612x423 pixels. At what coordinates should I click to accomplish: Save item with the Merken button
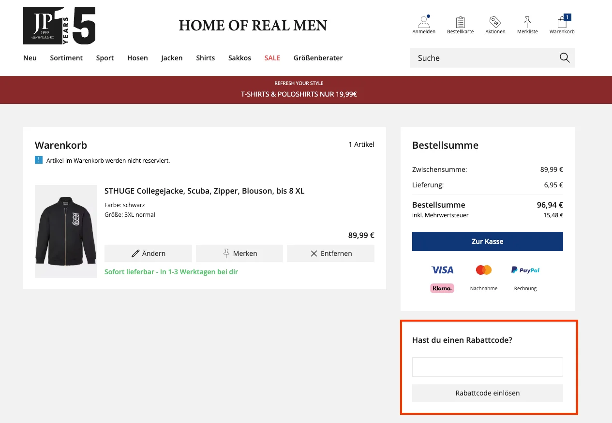coord(239,254)
